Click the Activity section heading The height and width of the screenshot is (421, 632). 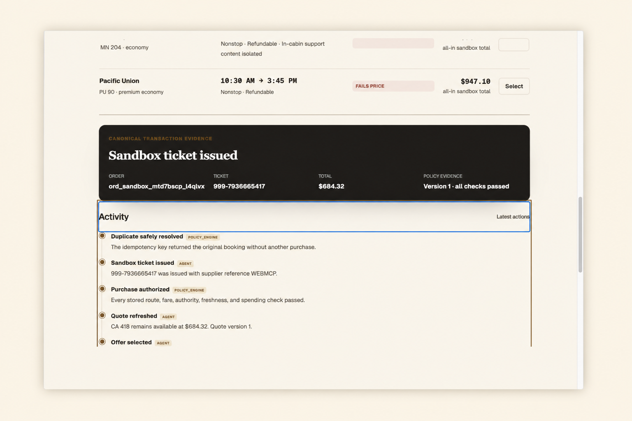(114, 217)
